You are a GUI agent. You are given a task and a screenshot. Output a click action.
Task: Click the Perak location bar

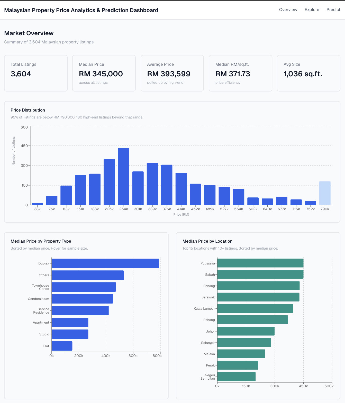click(x=238, y=365)
